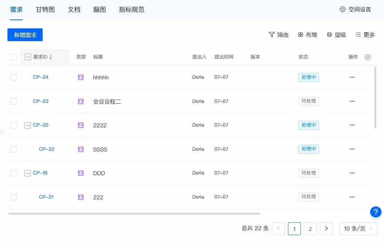The height and width of the screenshot is (244, 384).
Task: Check the select-all checkbox in the header
Action: (x=14, y=57)
